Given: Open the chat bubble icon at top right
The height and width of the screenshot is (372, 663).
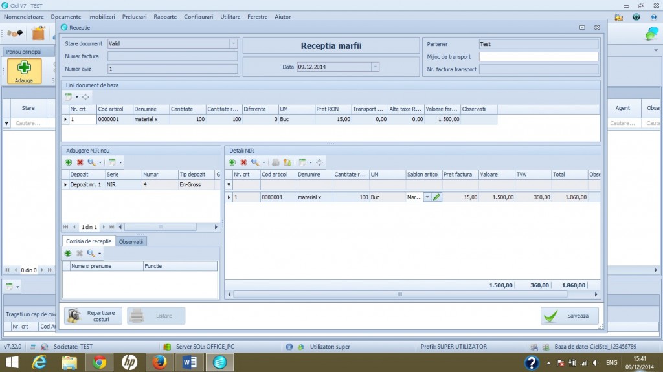Looking at the screenshot, I should click(x=651, y=34).
